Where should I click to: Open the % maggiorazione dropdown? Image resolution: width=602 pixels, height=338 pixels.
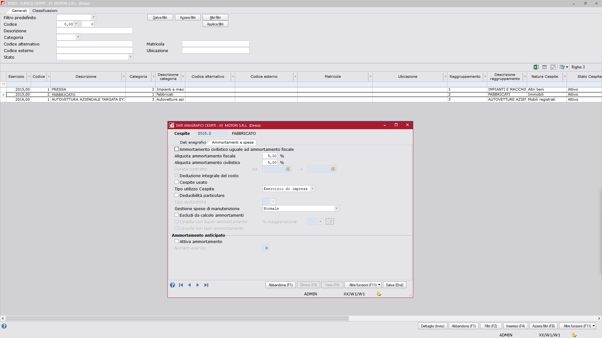coord(320,222)
